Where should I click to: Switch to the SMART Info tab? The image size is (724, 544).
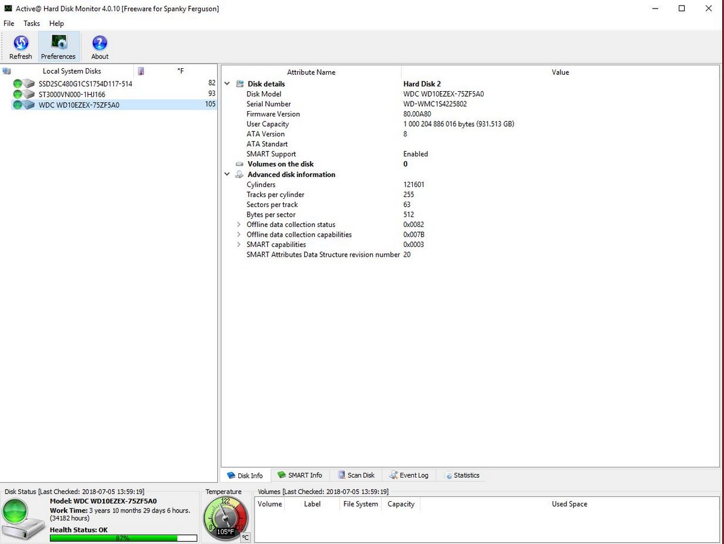click(x=299, y=475)
